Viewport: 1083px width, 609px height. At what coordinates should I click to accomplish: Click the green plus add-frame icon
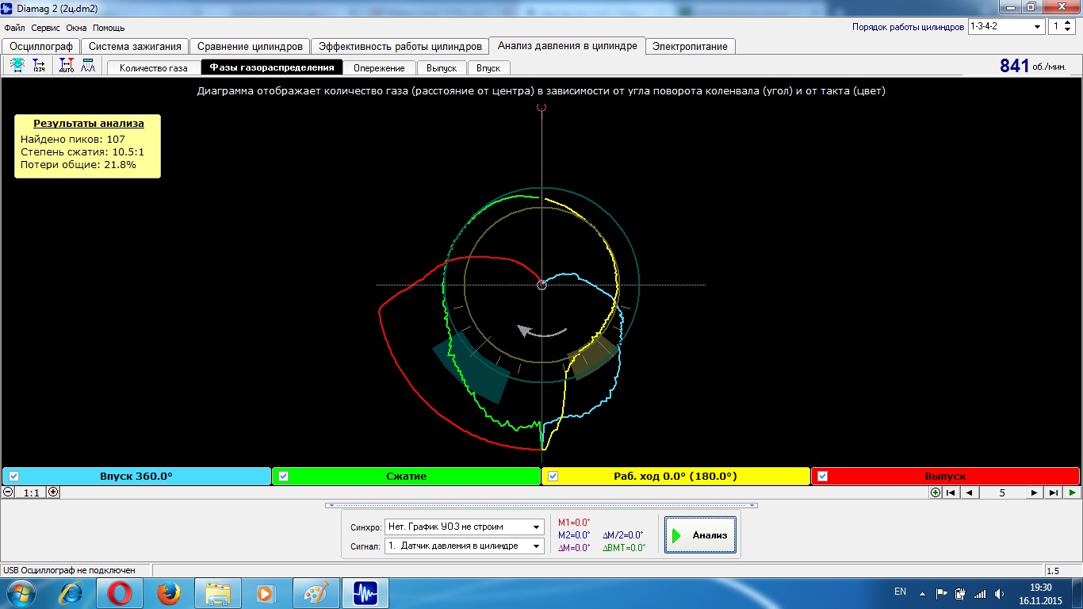[x=936, y=492]
